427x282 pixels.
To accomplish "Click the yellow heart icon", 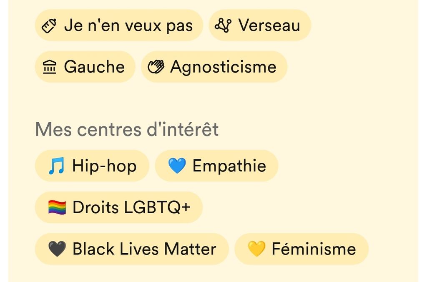I will pyautogui.click(x=256, y=249).
